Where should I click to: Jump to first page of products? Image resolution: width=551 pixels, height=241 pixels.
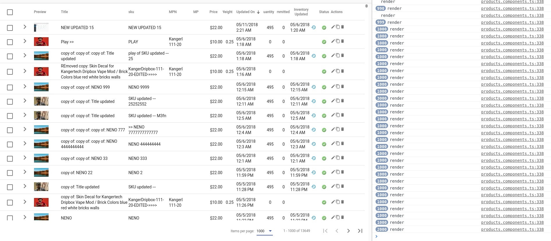click(x=325, y=231)
